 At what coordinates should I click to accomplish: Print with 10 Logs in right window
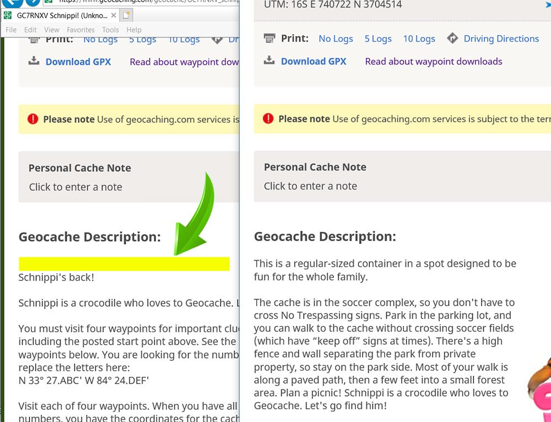point(419,39)
